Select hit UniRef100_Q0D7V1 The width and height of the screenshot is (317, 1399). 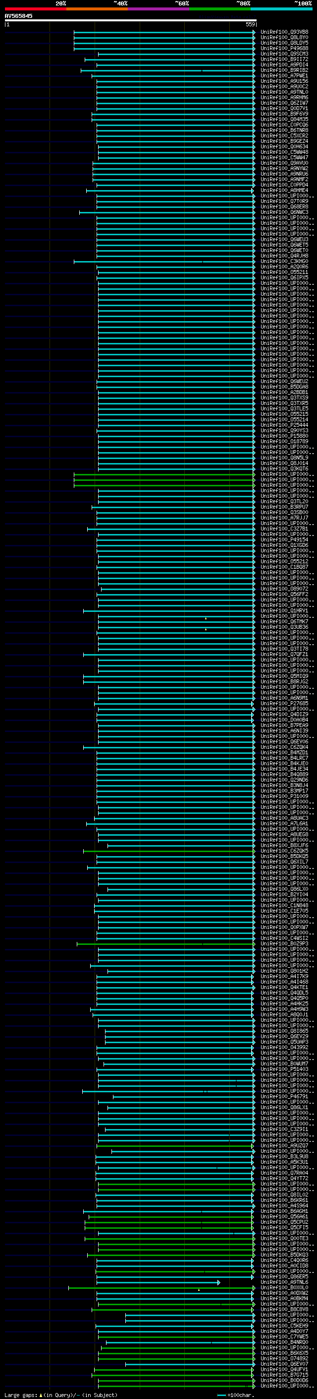click(x=284, y=109)
